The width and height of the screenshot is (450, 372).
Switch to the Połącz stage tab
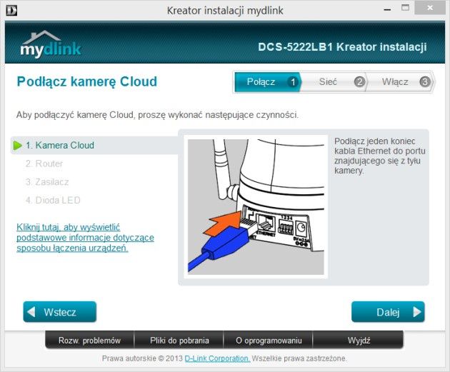[x=267, y=82]
